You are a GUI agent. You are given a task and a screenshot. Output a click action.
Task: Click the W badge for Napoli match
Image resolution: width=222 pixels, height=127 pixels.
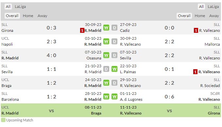pos(106,41)
